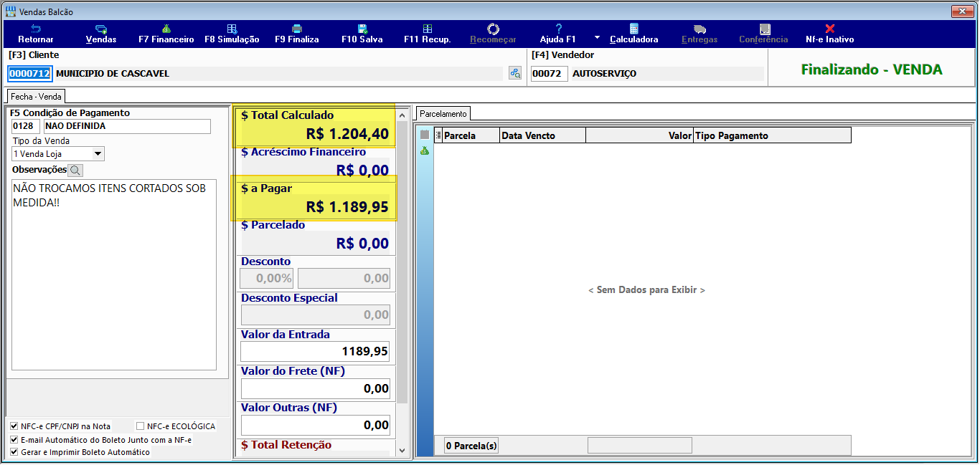Click the Desconto percentage field 0,00%
Image resolution: width=980 pixels, height=465 pixels.
[266, 278]
